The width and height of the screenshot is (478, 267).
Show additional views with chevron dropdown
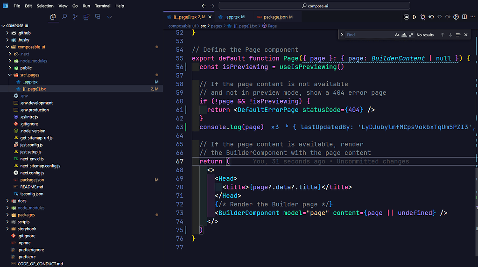[x=110, y=17]
